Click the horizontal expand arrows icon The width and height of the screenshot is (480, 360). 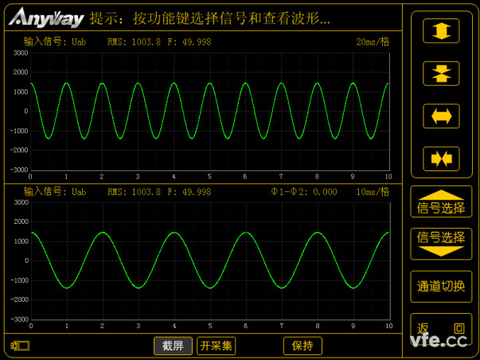440,115
